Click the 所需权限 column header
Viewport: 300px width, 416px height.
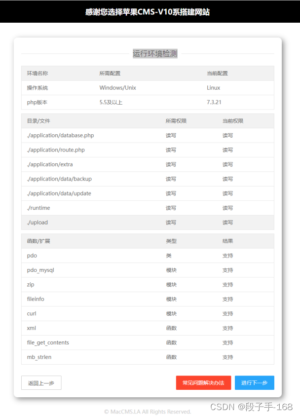click(x=176, y=121)
